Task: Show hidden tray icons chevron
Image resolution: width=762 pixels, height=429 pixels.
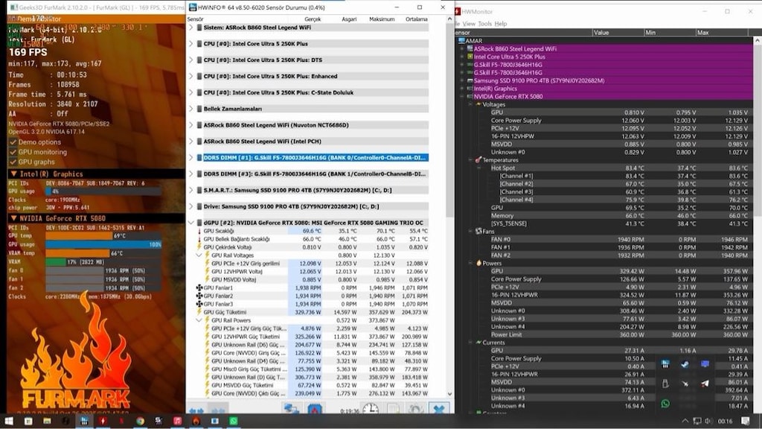Action: pos(685,421)
